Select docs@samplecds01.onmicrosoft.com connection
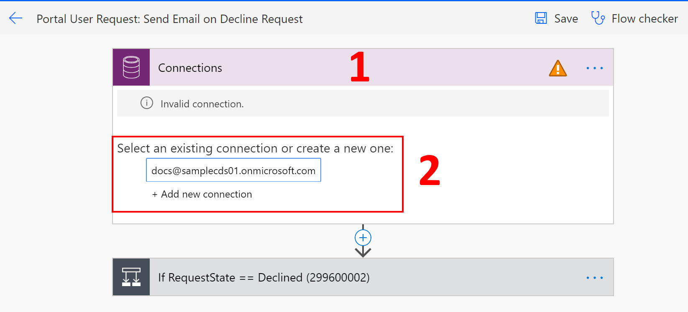Screen dimensions: 688x312 [x=233, y=170]
